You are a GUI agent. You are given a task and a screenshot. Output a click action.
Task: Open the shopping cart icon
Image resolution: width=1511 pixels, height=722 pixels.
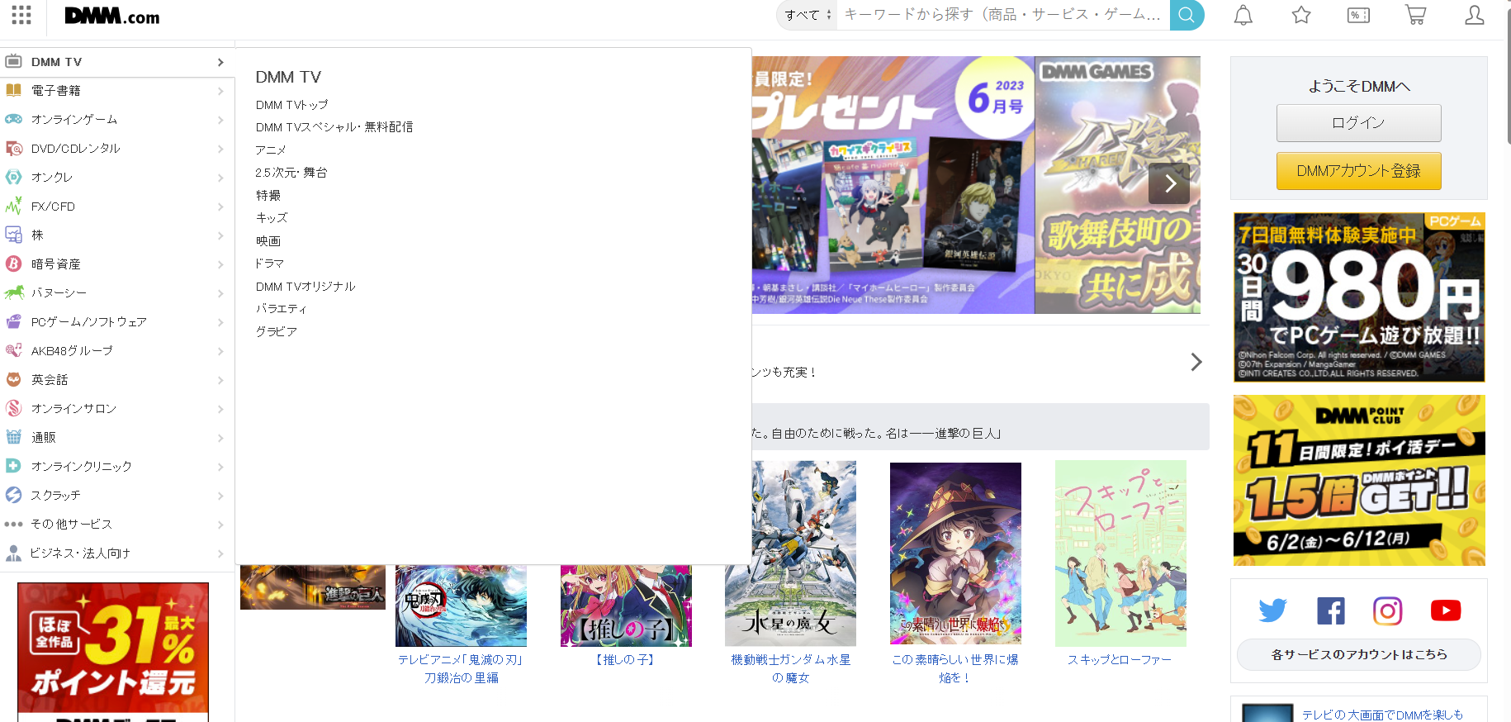[x=1416, y=15]
